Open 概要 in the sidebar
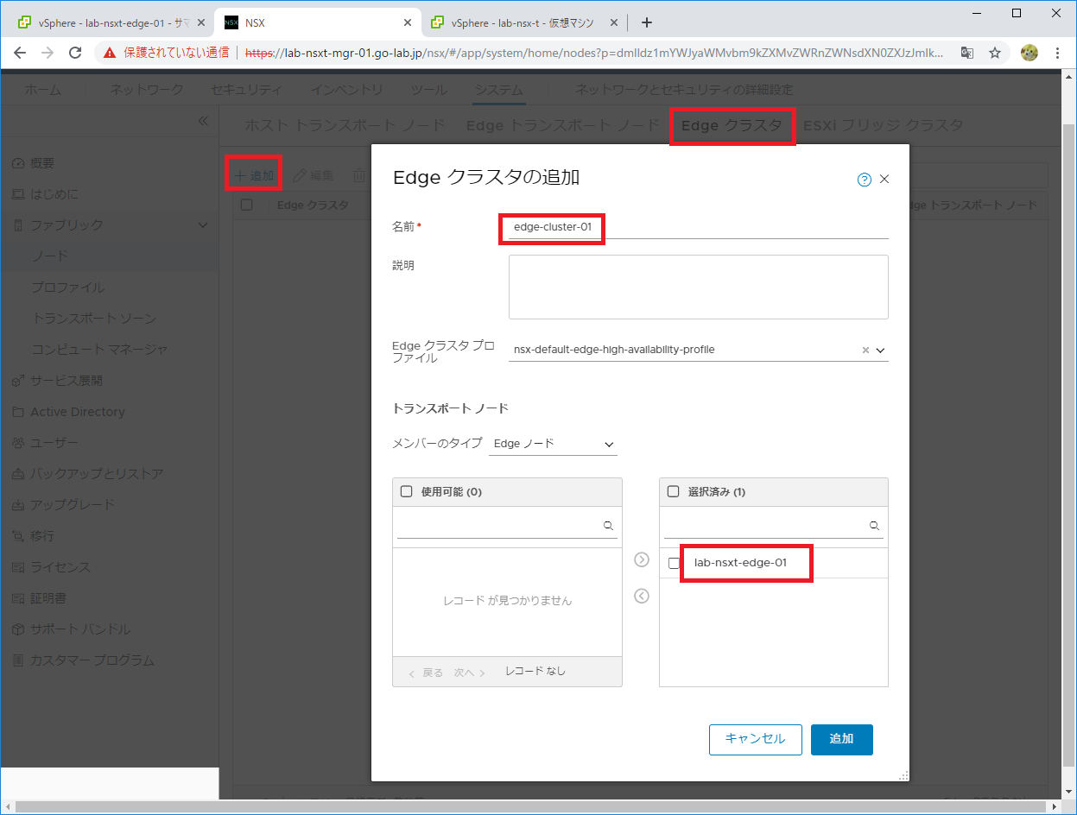Viewport: 1077px width, 815px height. pos(42,163)
